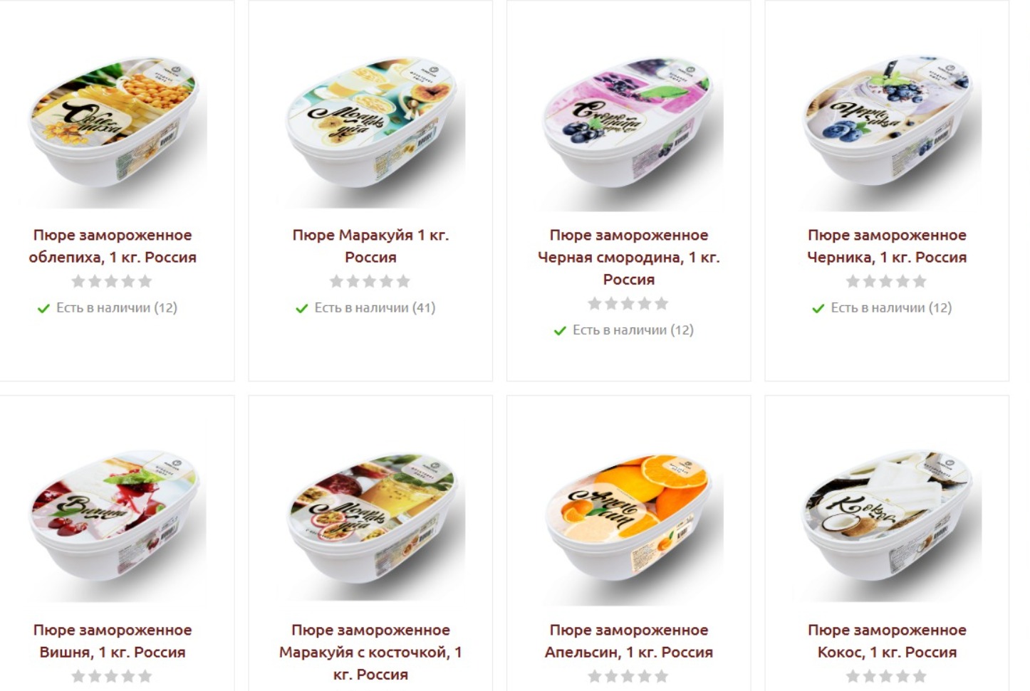
Task: Open Пюре замороженное Апельсин title link
Action: coord(629,641)
